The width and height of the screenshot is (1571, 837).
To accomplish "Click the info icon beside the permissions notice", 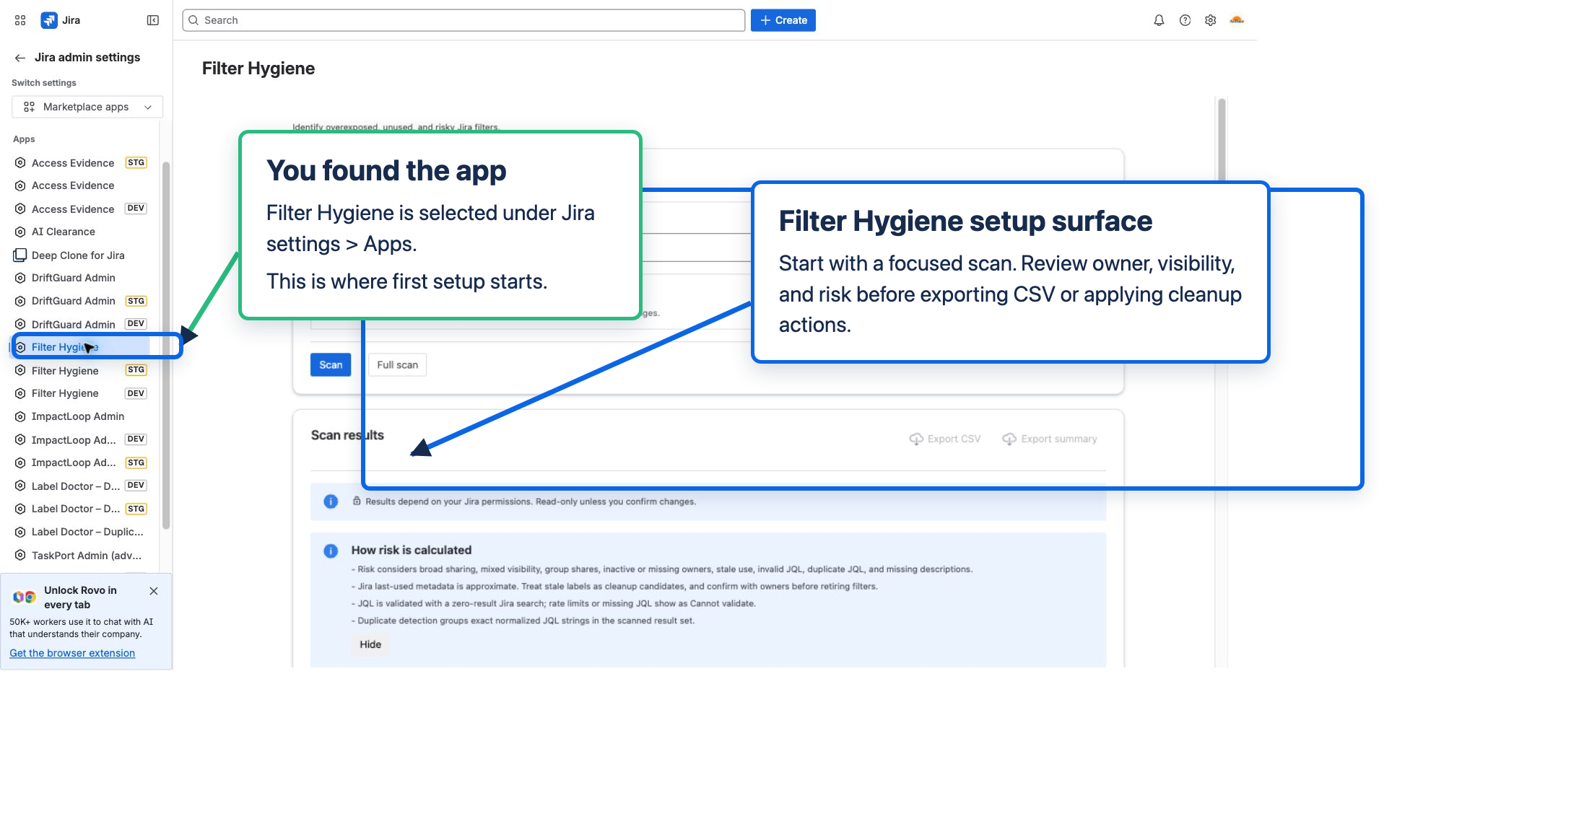I will pyautogui.click(x=331, y=501).
